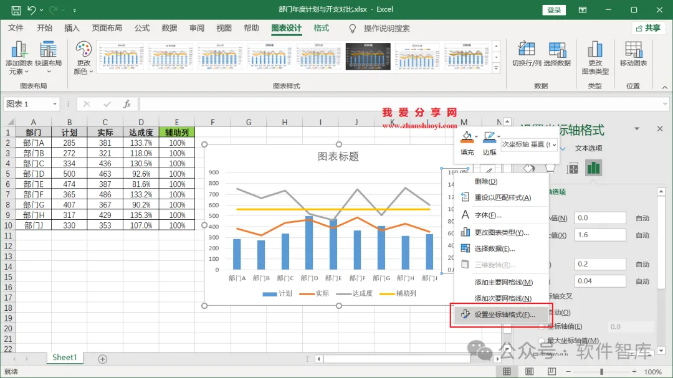Open the 格式 ribbon tab
This screenshot has height=378, width=673.
tap(321, 28)
